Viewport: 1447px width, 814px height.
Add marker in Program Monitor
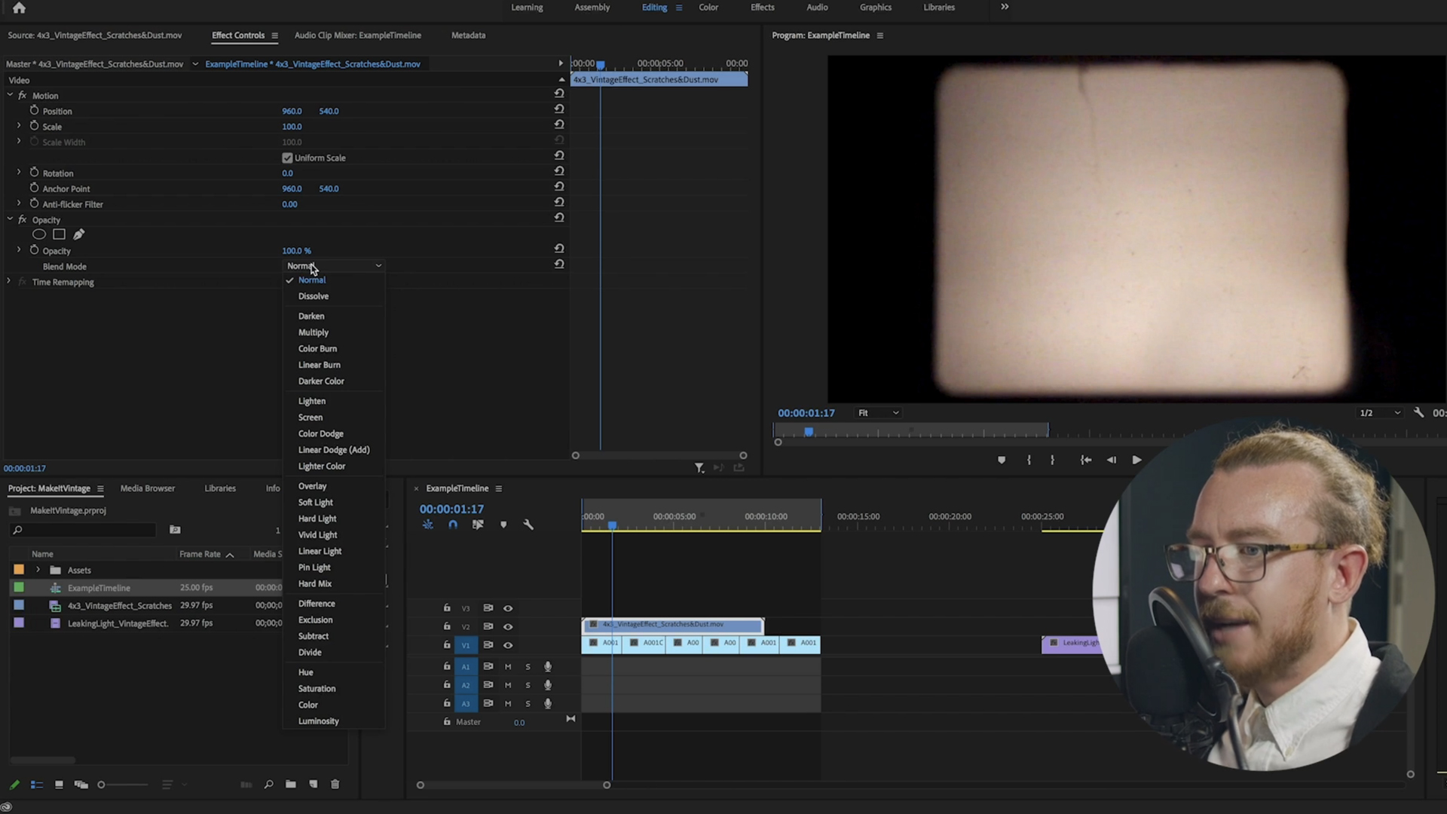(1002, 460)
